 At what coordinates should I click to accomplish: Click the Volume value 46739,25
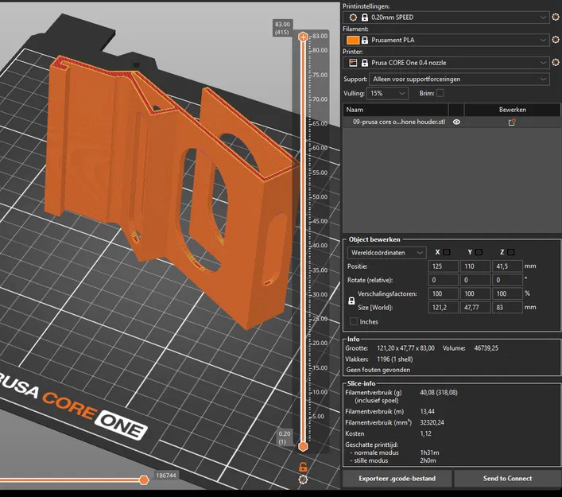tap(486, 348)
